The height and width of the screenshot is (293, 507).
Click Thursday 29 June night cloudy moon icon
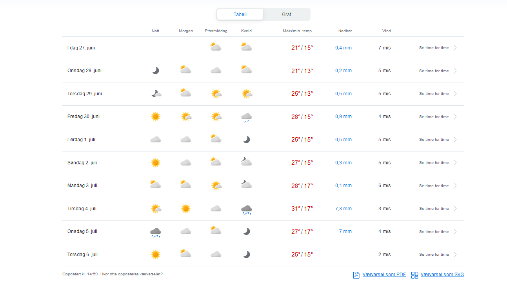coord(156,94)
